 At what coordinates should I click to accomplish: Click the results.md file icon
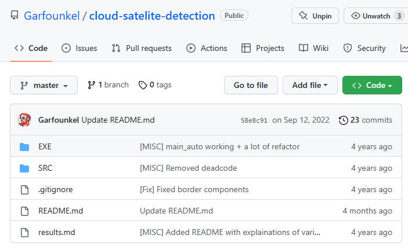[24, 233]
